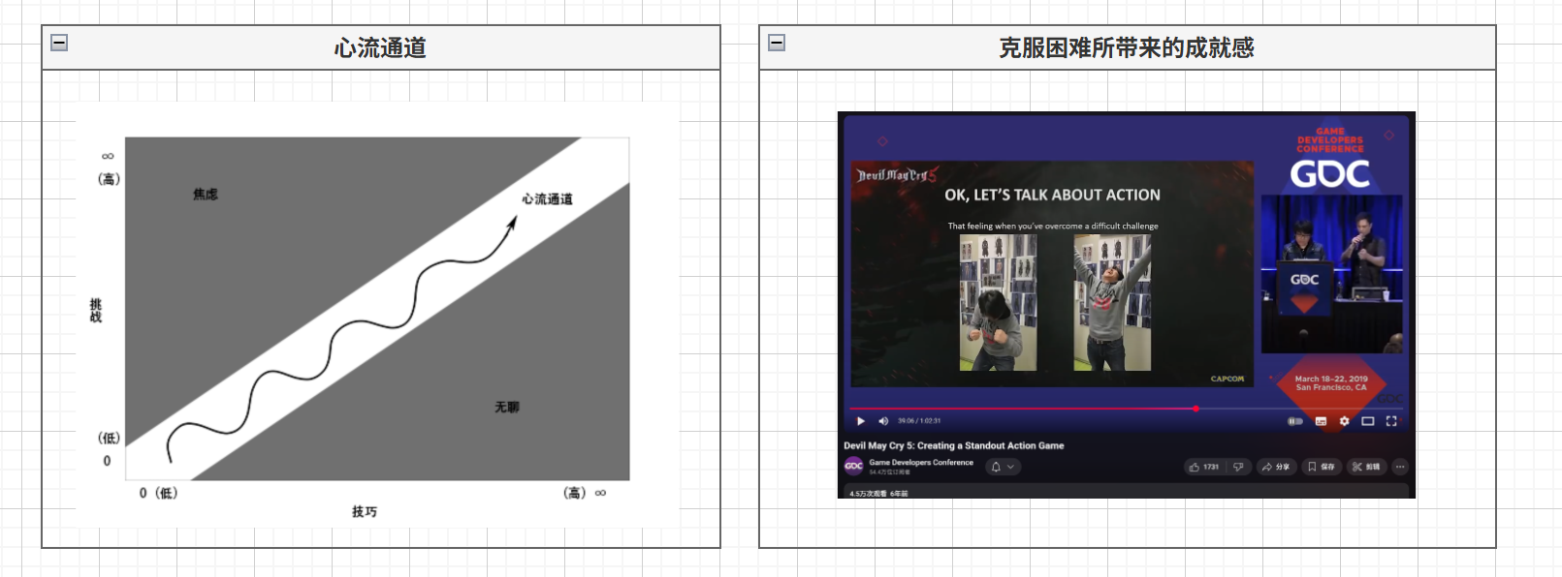Select the flow channel diagram image
The image size is (1562, 577).
pos(377,315)
